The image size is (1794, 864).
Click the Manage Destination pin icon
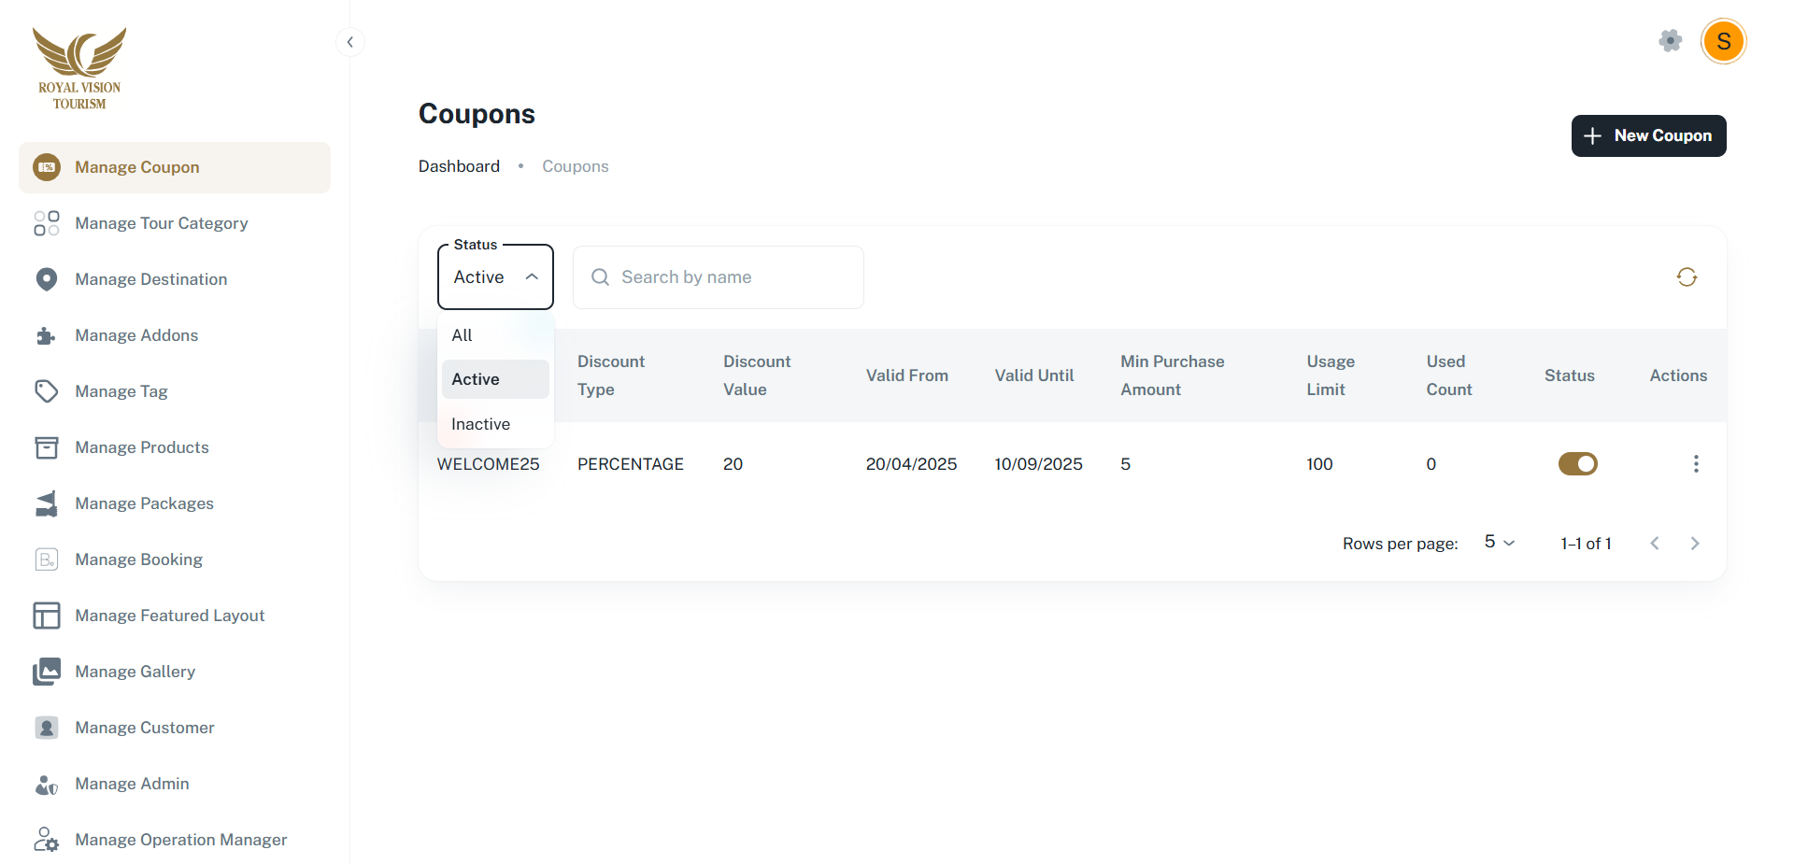coord(46,279)
